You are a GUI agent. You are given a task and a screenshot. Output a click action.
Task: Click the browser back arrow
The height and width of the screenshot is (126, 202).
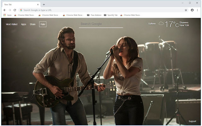pyautogui.click(x=5, y=10)
